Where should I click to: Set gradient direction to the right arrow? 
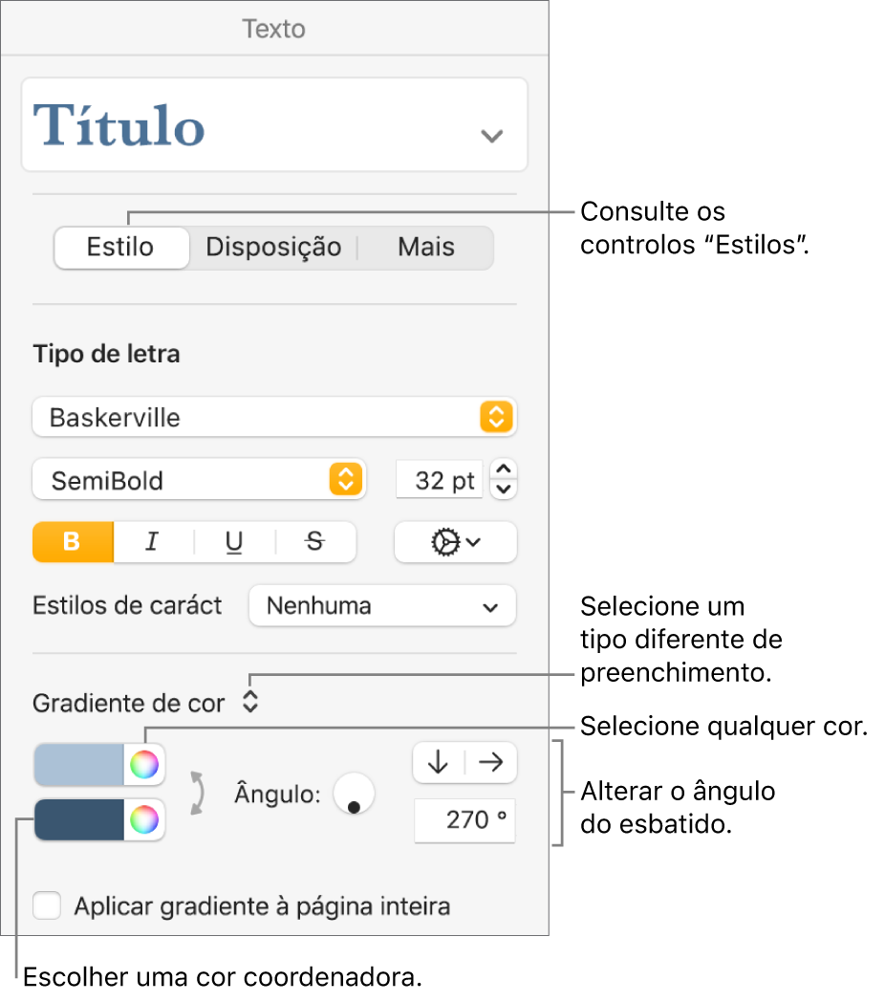[x=490, y=762]
